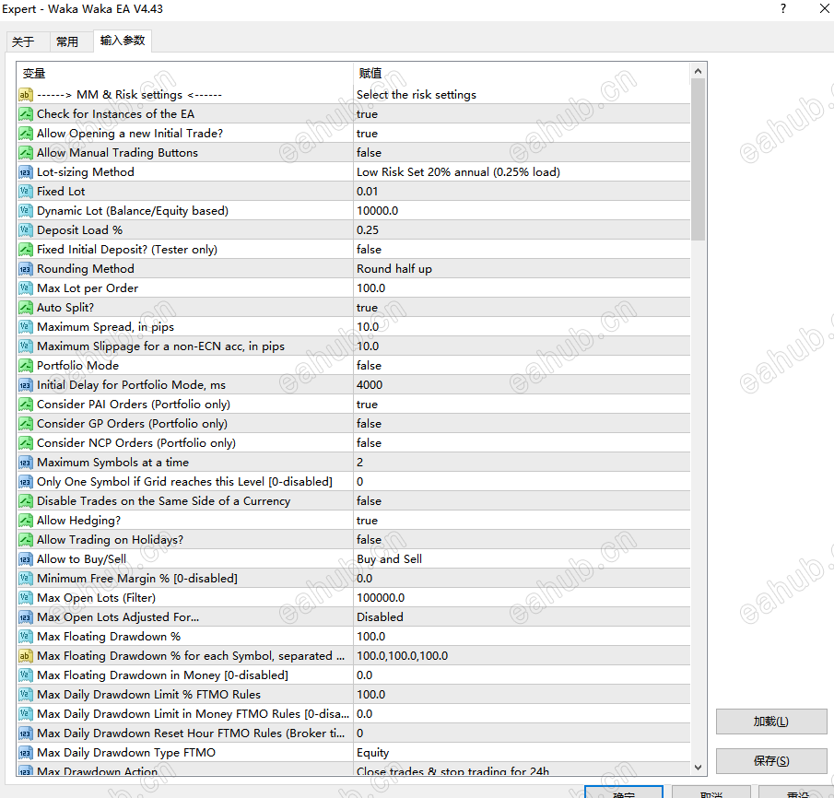The width and height of the screenshot is (834, 798).
Task: Click the boolean icon for Check for Instances of the EA
Action: point(26,114)
